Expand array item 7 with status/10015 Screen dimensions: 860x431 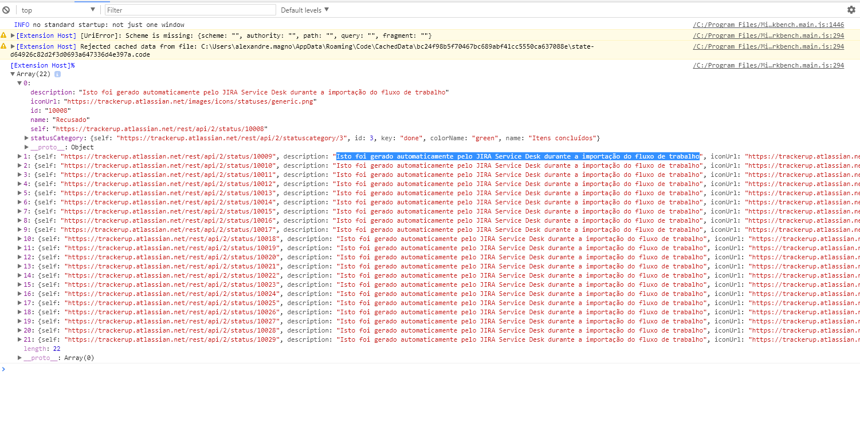coord(20,211)
